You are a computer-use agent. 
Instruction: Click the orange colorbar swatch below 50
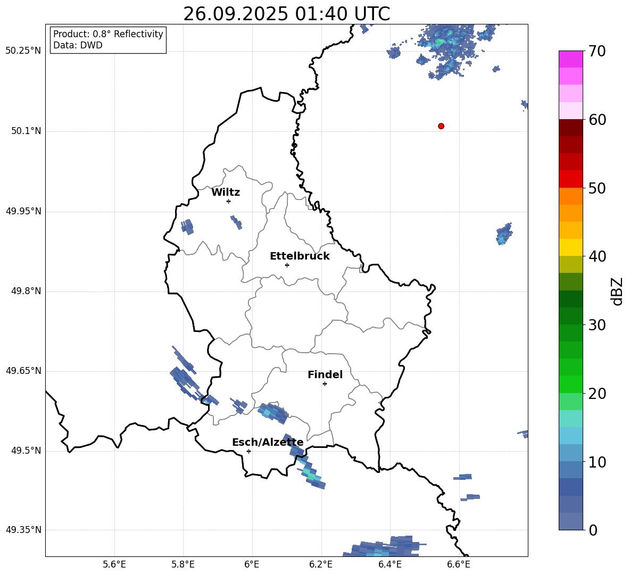tap(570, 196)
